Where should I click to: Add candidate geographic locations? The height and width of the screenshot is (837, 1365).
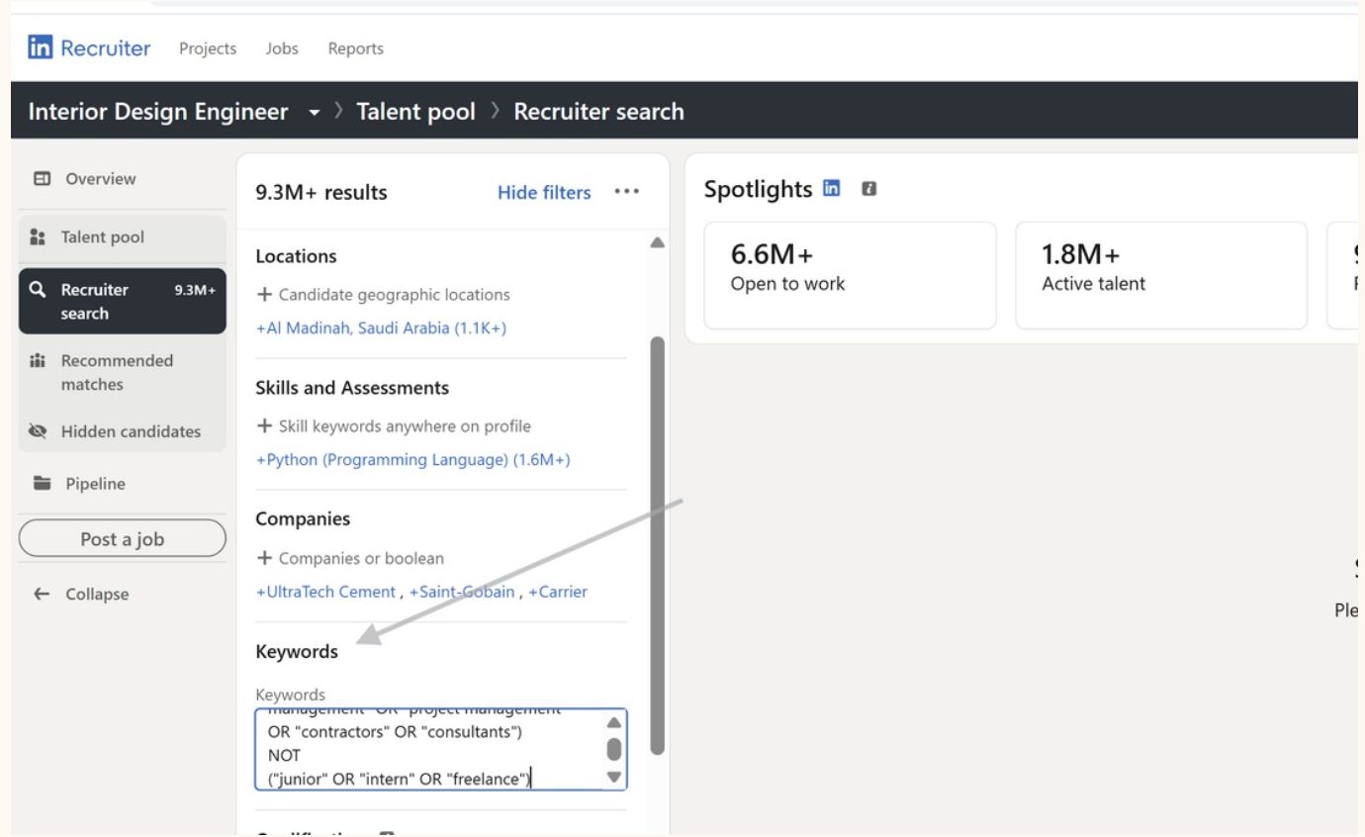[x=383, y=295]
